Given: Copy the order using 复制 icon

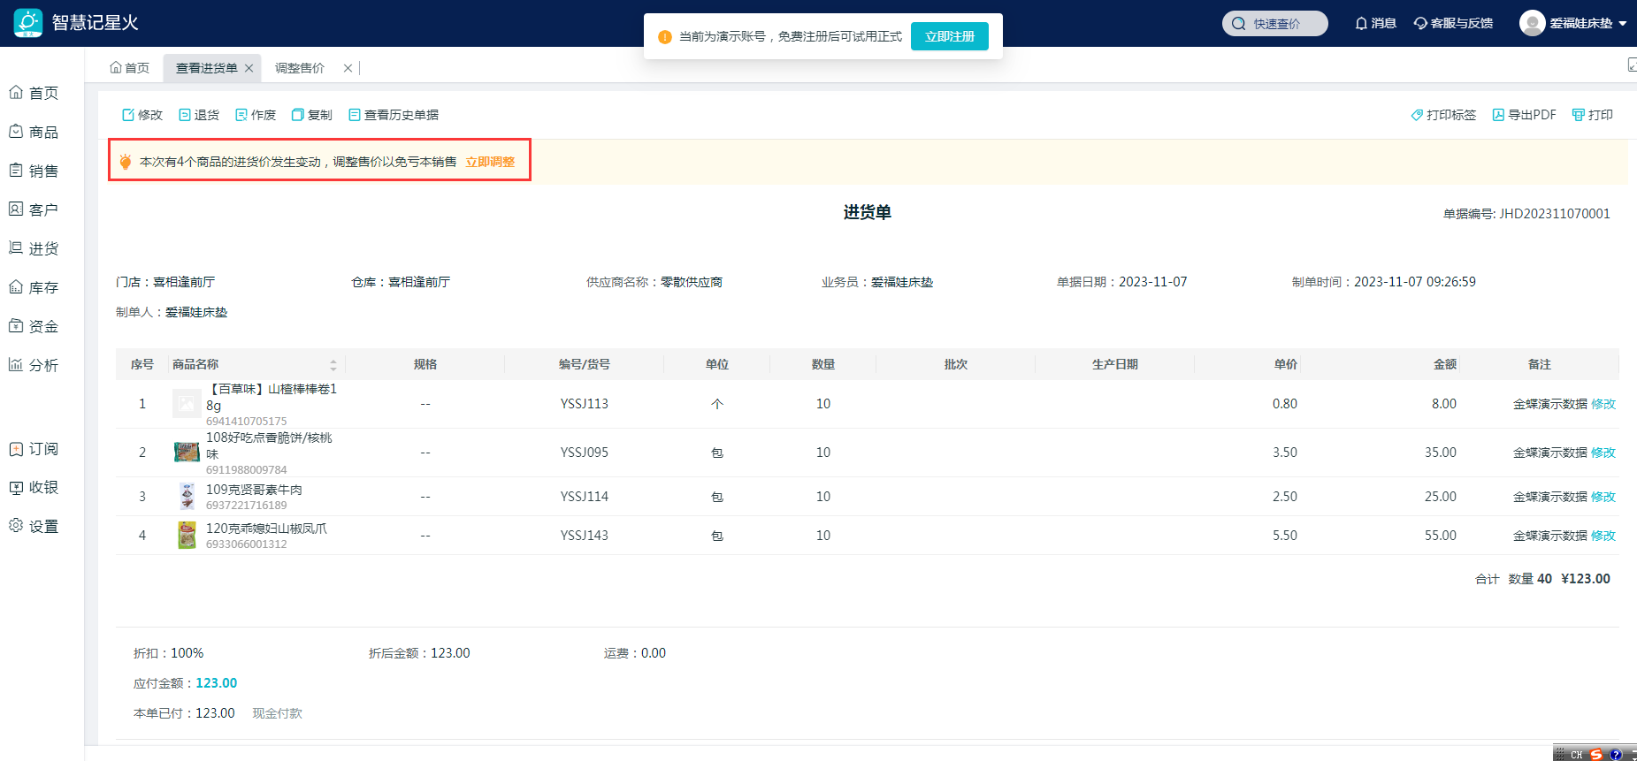Looking at the screenshot, I should point(298,115).
